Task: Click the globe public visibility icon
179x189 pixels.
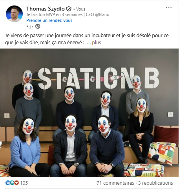Action: point(38,27)
